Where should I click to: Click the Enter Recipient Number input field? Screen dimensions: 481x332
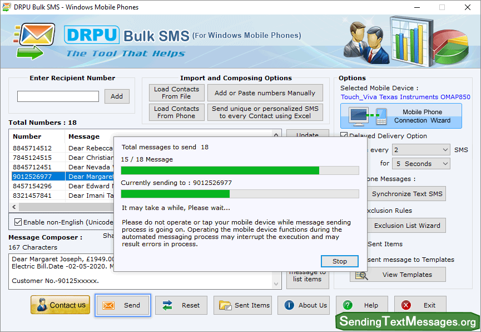[58, 96]
